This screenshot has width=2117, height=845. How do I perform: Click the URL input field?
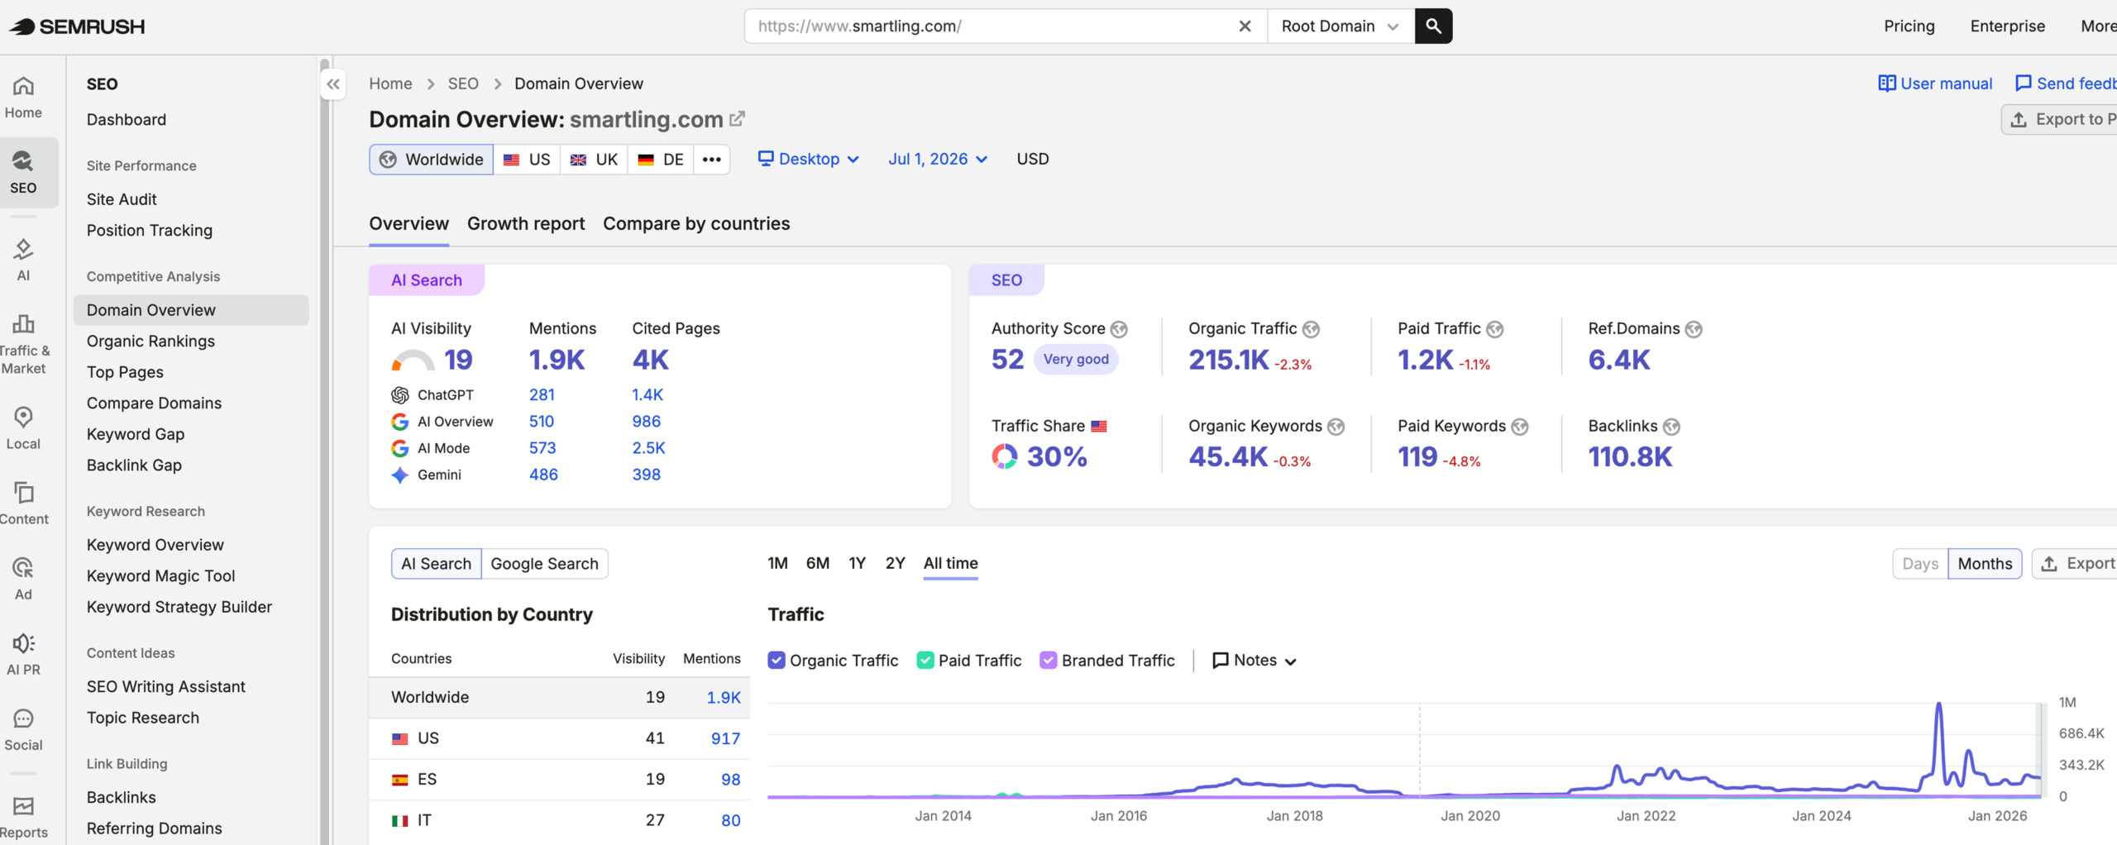coord(992,26)
